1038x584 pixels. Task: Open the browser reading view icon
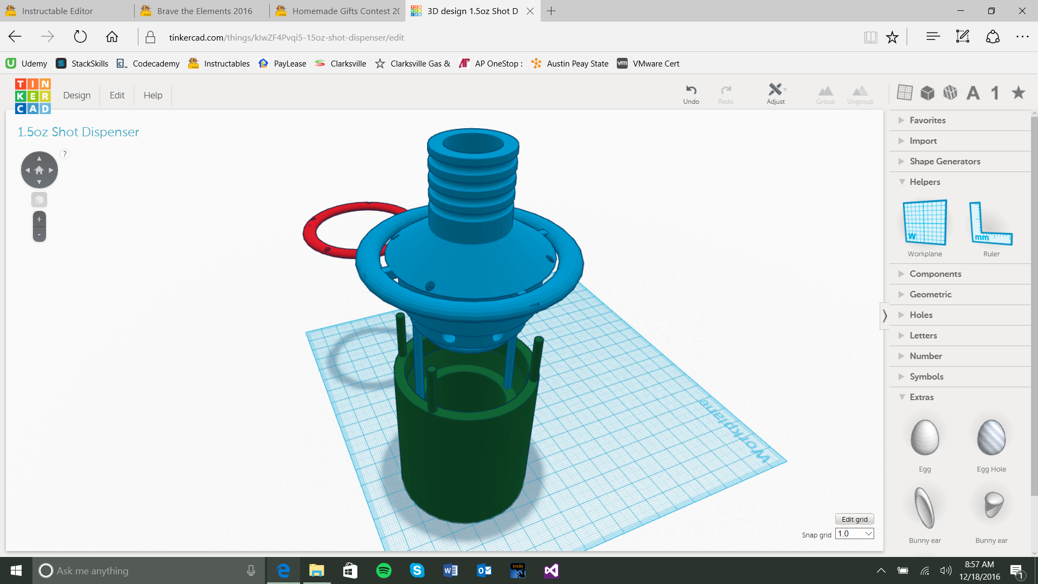(870, 37)
